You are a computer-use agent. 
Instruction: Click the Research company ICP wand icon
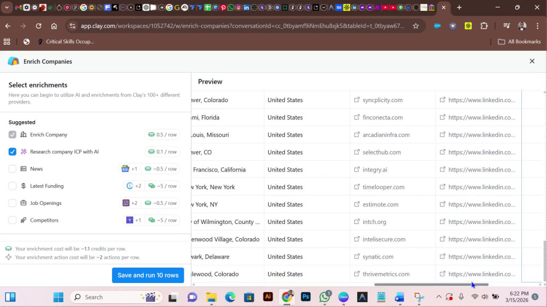(x=24, y=151)
